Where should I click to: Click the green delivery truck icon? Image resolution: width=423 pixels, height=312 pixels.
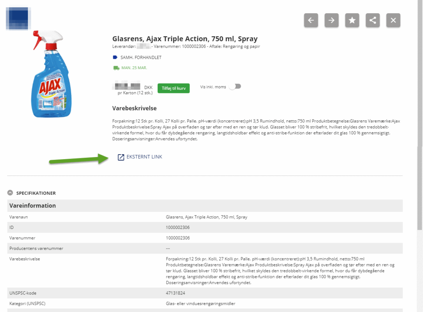pos(116,68)
